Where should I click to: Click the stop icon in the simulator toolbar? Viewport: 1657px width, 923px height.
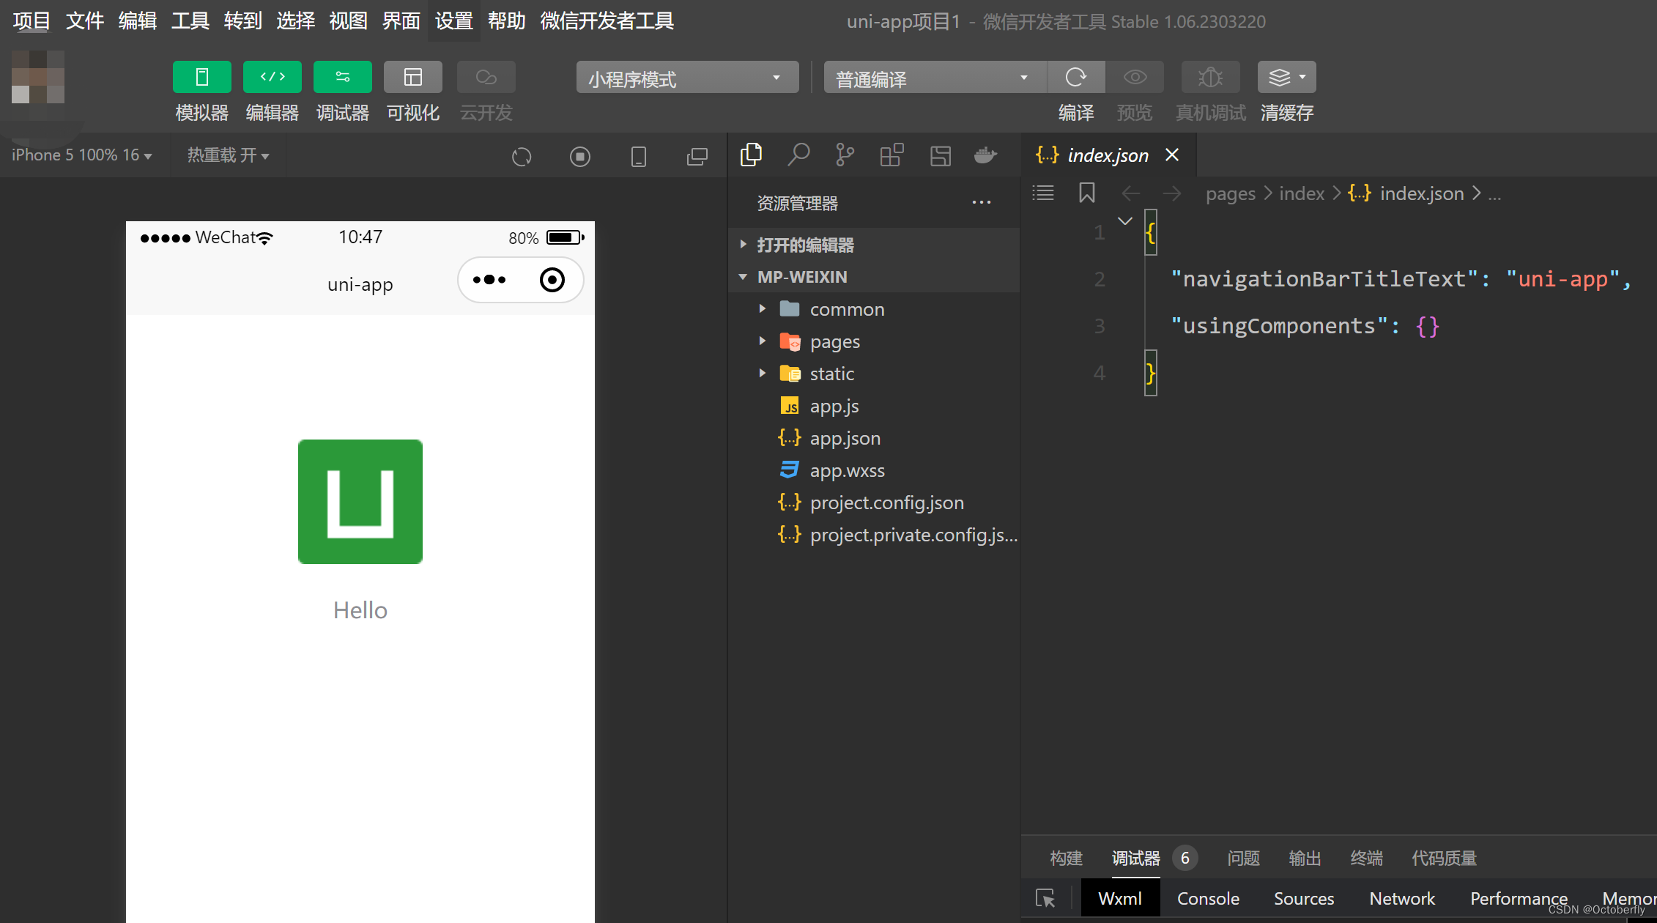(580, 157)
